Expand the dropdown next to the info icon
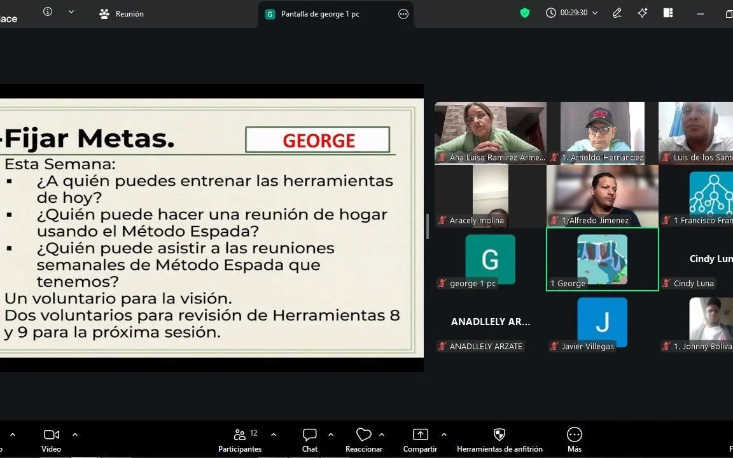 tap(71, 11)
